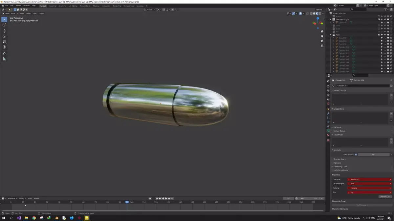Collapse 'new item for gun' collection
The image size is (394, 221).
[x=331, y=19]
